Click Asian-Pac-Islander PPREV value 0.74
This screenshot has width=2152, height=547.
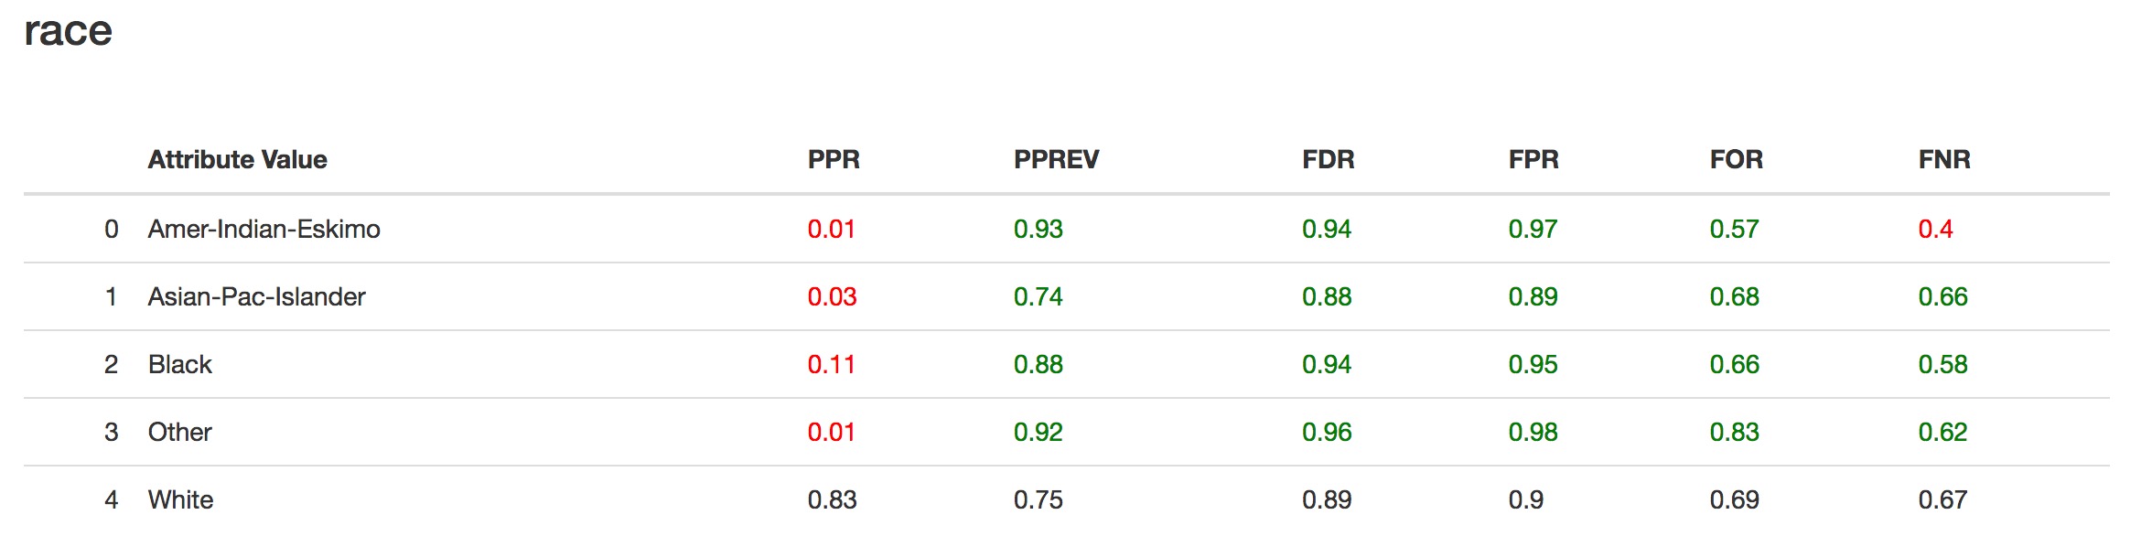(x=1038, y=296)
